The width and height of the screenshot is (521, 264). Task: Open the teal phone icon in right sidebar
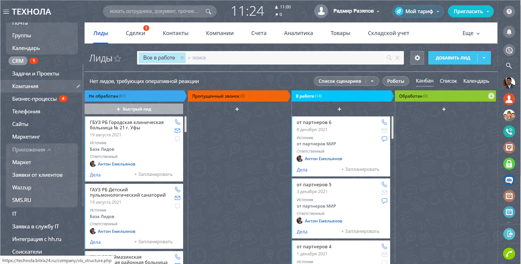tap(509, 131)
